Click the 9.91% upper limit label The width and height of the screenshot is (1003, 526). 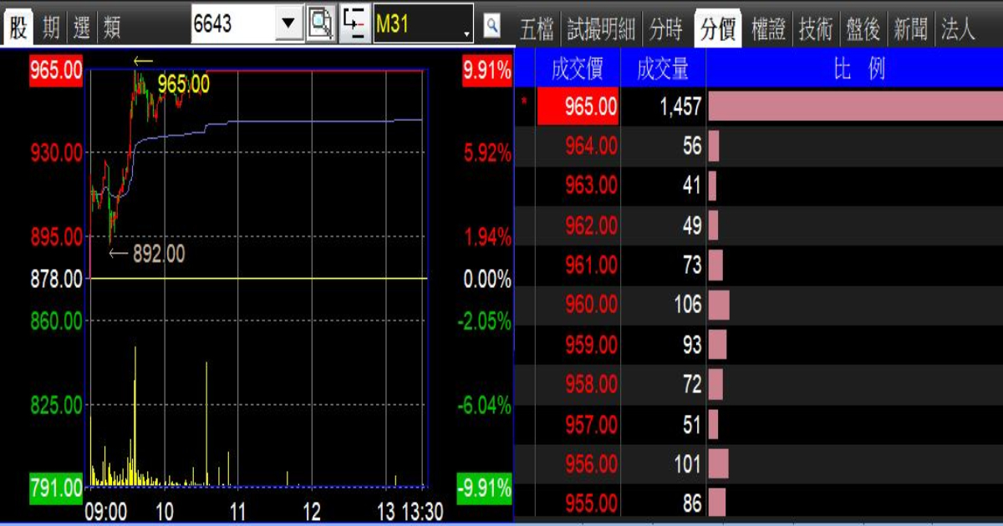[486, 72]
